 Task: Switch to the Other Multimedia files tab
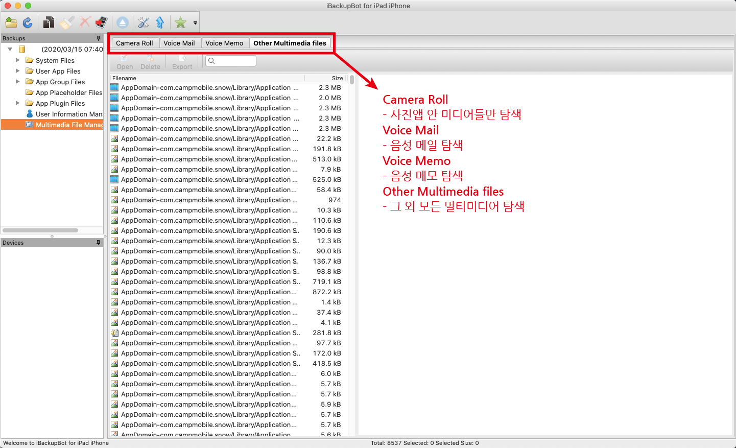[x=290, y=43]
